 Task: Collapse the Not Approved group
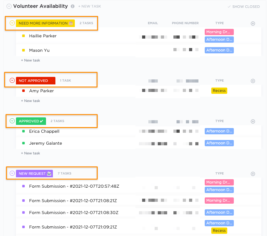tap(12, 80)
